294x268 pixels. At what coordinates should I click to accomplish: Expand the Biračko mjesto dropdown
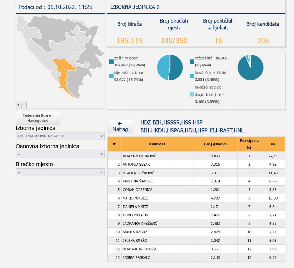coord(60,172)
